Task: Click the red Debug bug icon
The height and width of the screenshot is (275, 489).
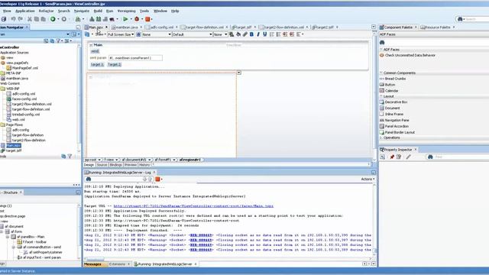Action: (137, 19)
